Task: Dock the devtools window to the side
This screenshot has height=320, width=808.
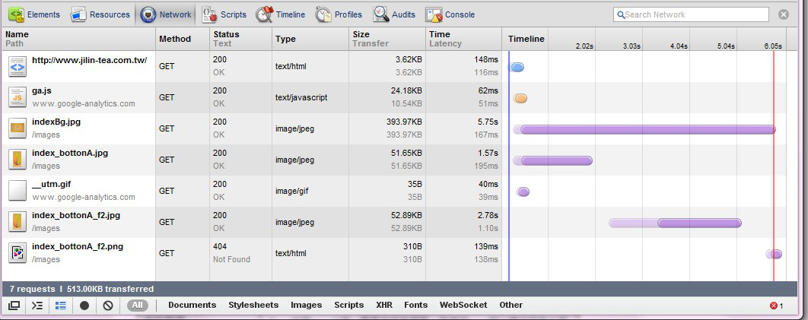Action: [14, 306]
